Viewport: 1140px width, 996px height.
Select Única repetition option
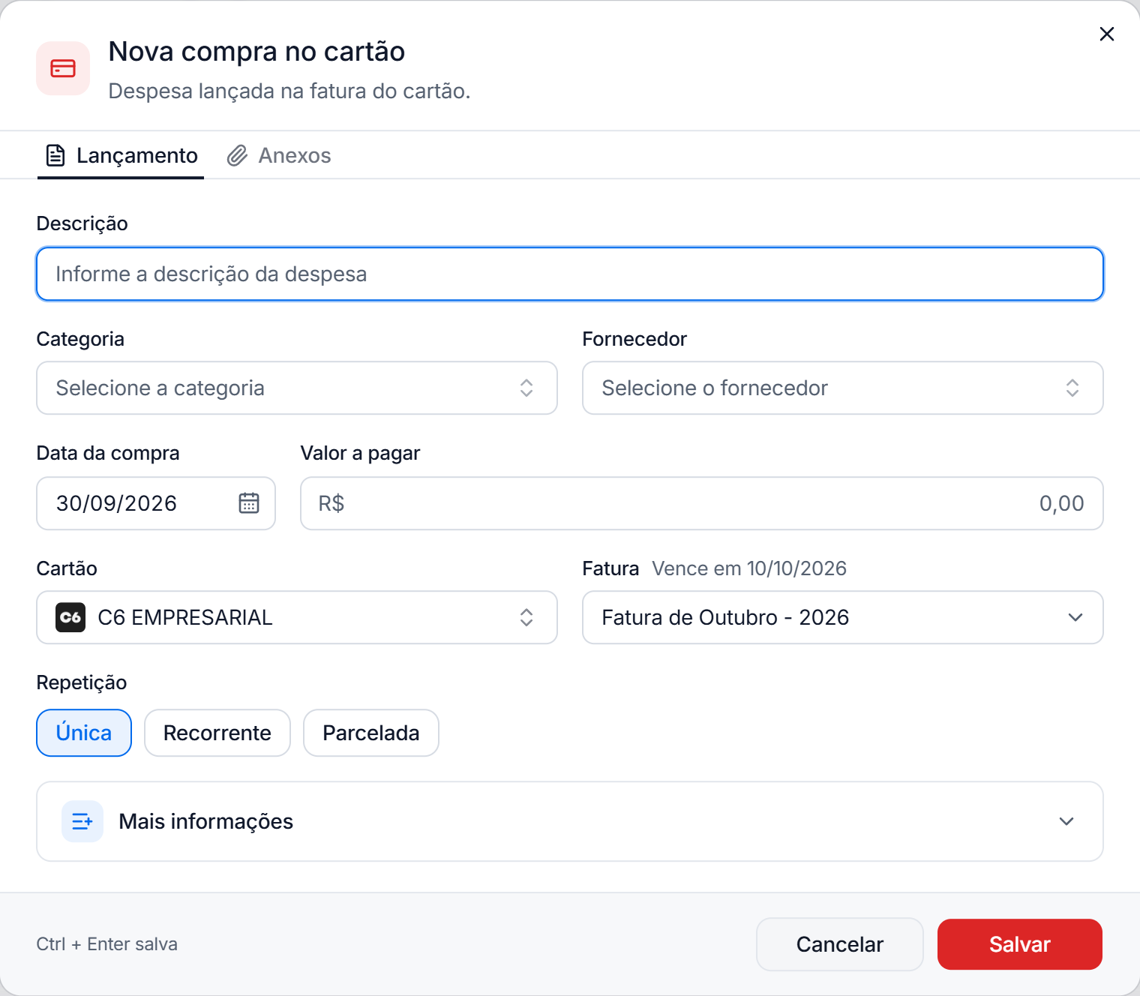(84, 733)
